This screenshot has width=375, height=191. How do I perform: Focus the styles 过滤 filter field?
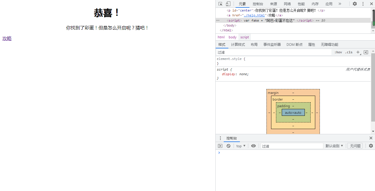(274, 52)
